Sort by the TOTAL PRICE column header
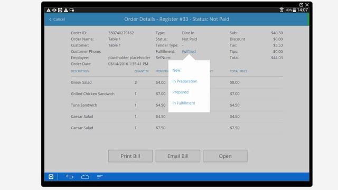This screenshot has height=190, width=338. click(x=238, y=71)
